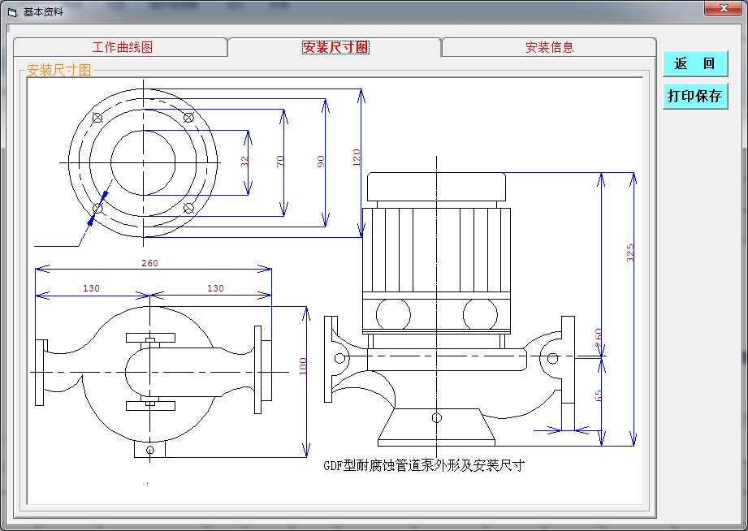
Task: Close the 基本资料 window
Action: pos(723,8)
